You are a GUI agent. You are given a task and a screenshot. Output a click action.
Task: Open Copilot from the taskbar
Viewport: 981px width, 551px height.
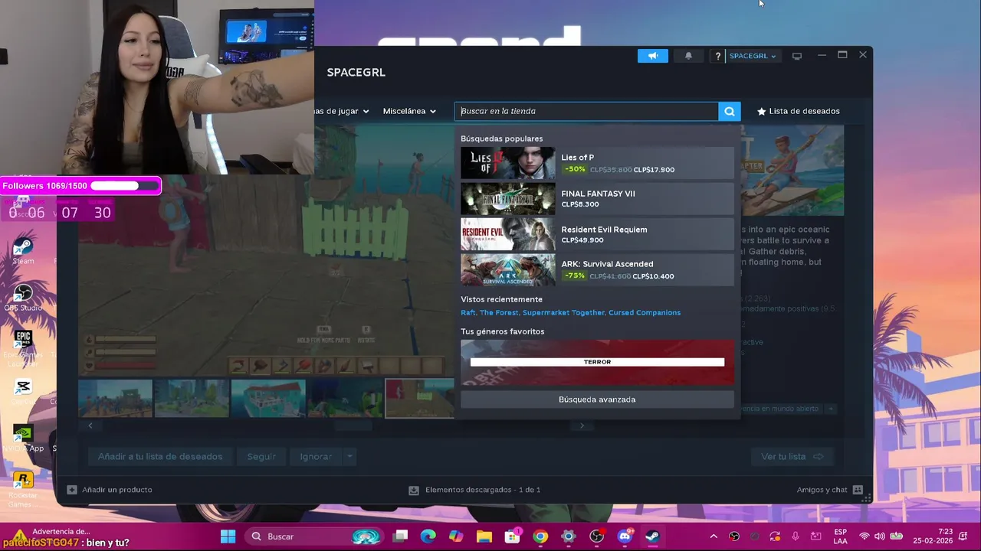point(456,536)
